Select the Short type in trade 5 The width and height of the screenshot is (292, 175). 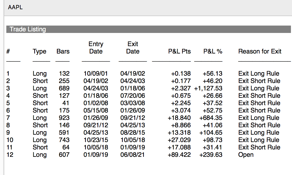(x=40, y=103)
